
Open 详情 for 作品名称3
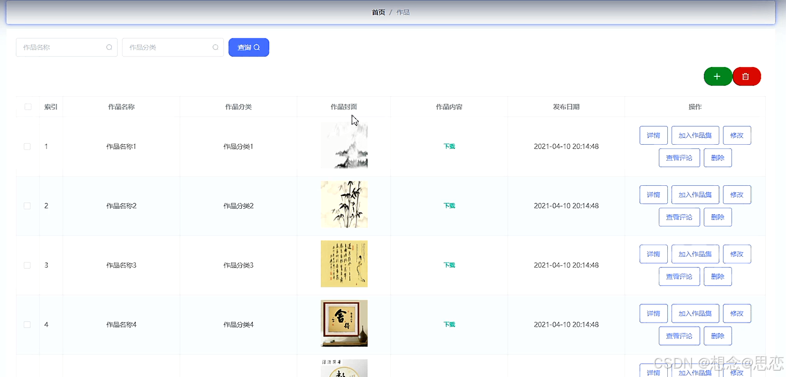click(653, 254)
